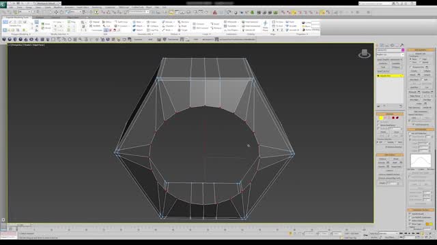This screenshot has height=245, width=437.
Task: Open the Customize menu
Action: point(110,7)
